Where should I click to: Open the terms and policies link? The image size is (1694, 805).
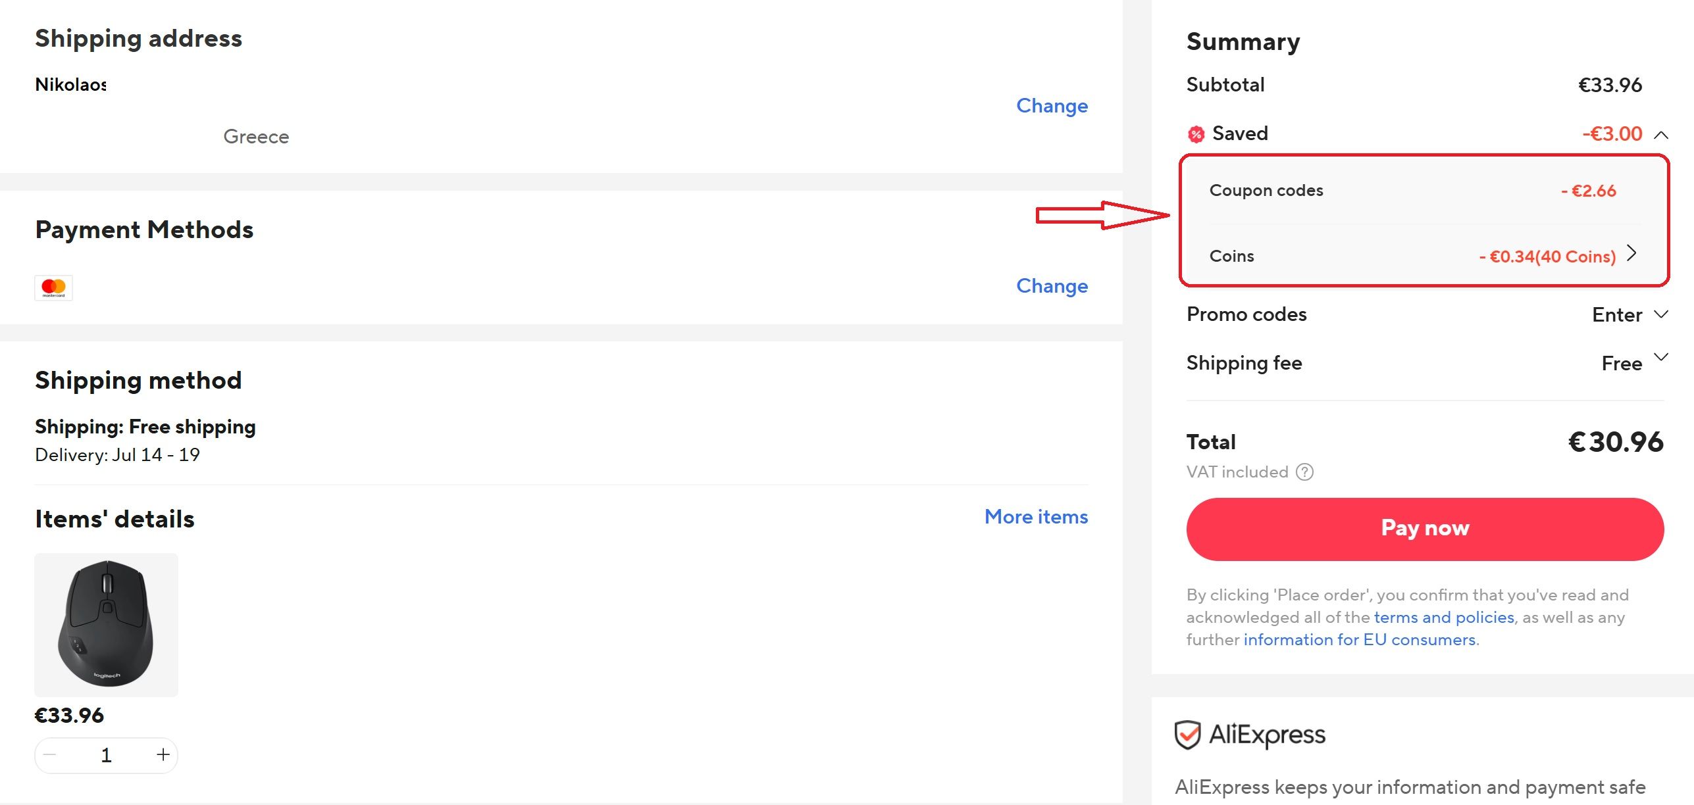point(1444,617)
